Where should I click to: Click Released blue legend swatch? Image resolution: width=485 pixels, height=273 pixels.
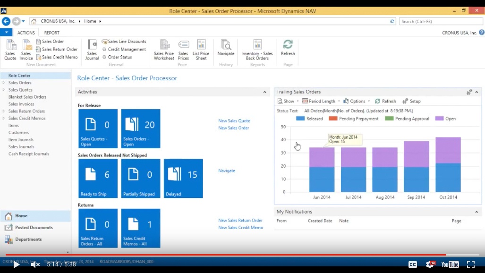click(x=300, y=119)
